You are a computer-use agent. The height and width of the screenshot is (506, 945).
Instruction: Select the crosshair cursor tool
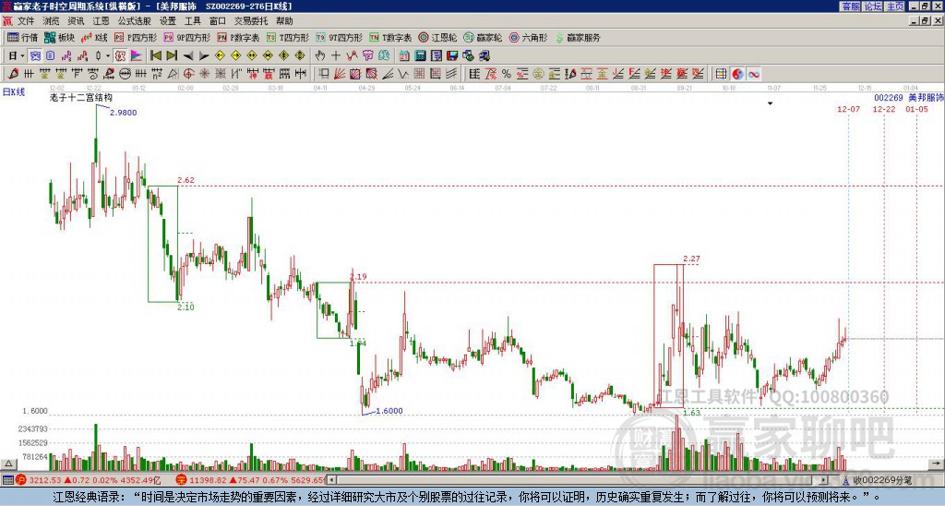pyautogui.click(x=336, y=55)
